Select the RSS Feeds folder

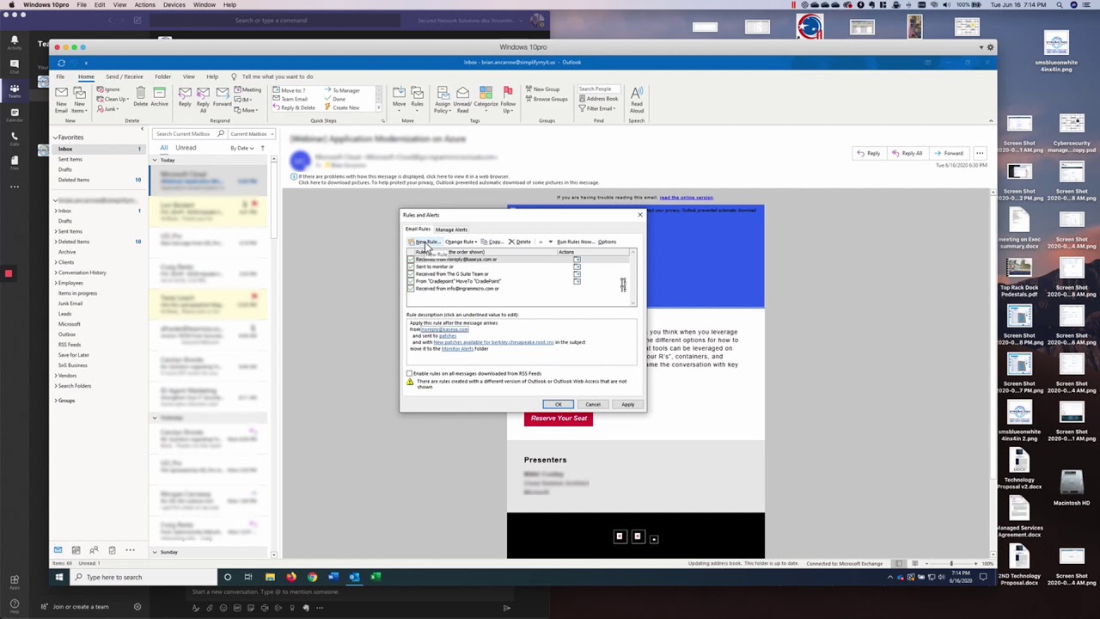point(70,345)
